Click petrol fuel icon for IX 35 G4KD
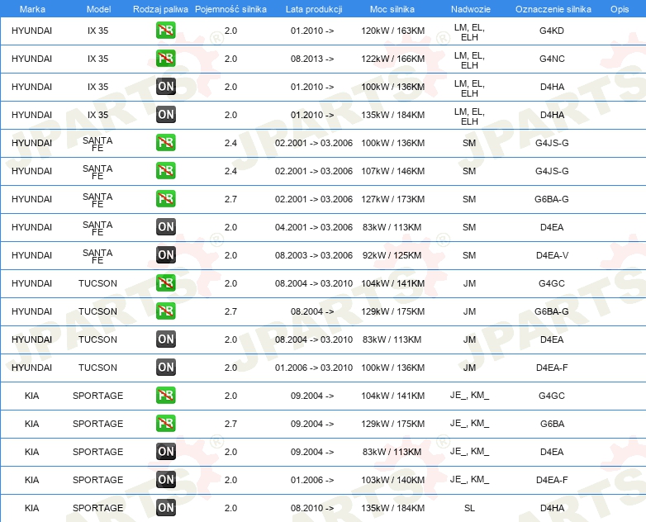 point(165,31)
